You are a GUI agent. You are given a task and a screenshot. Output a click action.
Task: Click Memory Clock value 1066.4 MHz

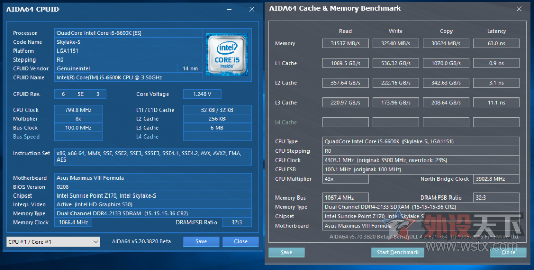point(73,222)
